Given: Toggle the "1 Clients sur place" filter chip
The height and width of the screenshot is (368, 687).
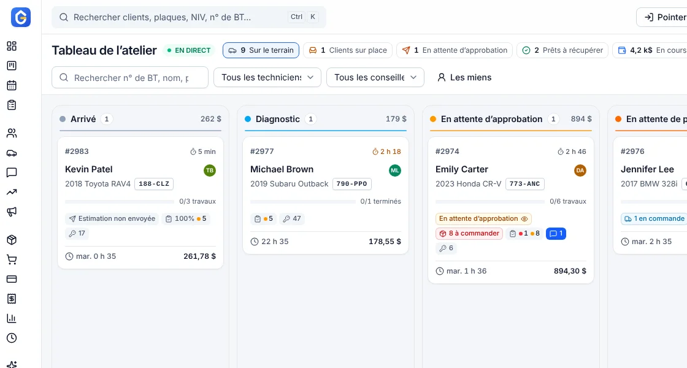Looking at the screenshot, I should click(348, 50).
